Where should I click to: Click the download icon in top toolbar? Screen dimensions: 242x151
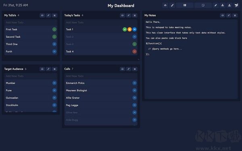tap(223, 5)
